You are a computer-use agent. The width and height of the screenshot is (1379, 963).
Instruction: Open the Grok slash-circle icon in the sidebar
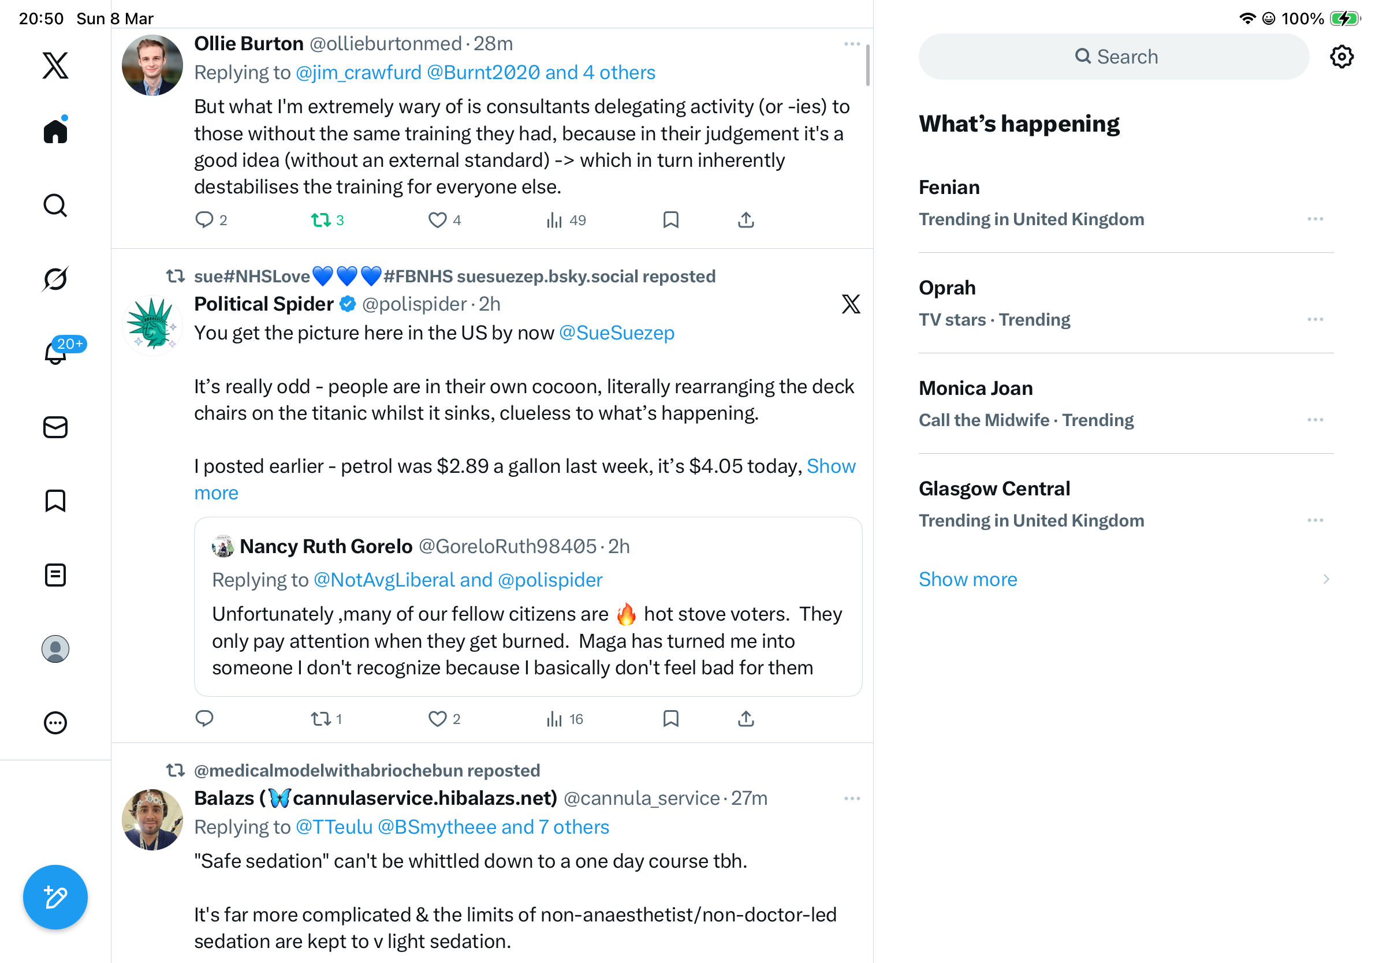click(55, 279)
